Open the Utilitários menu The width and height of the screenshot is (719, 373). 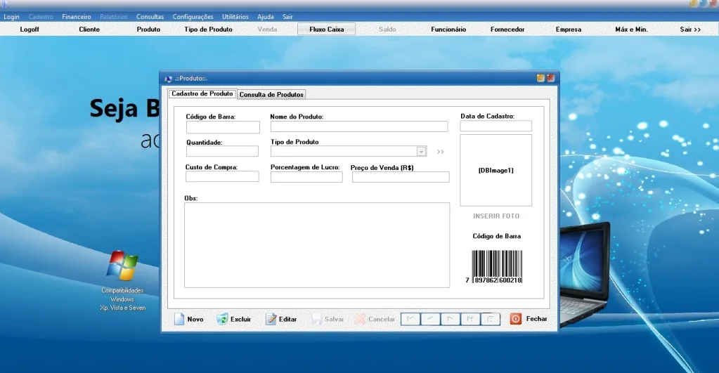[x=235, y=16]
